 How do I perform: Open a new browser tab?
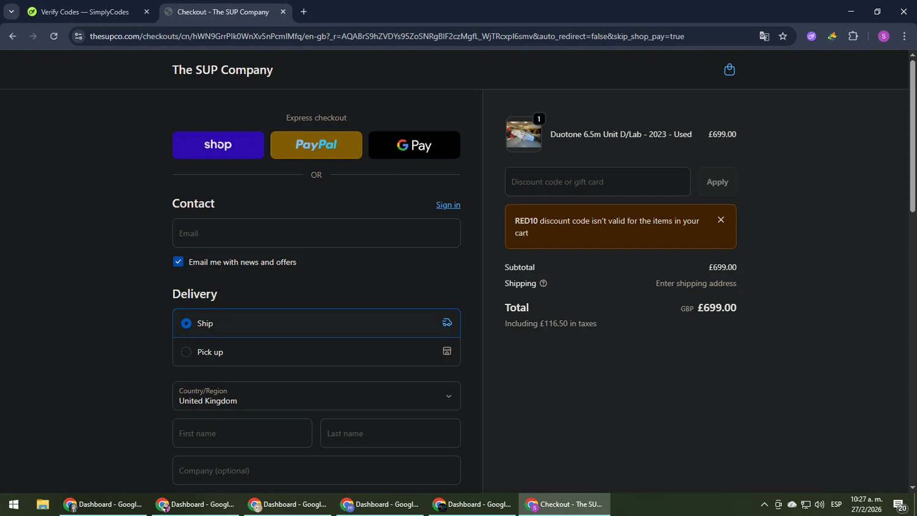tap(304, 12)
